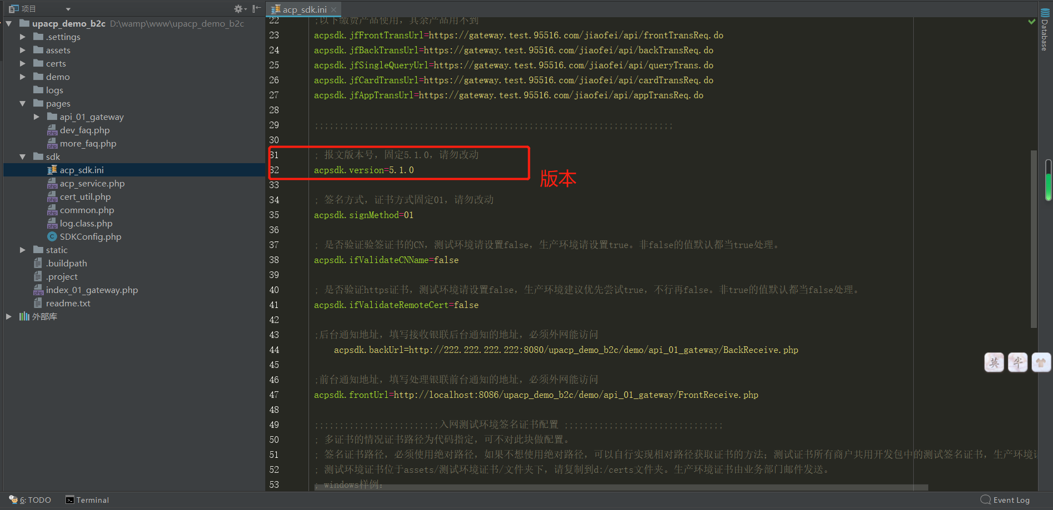Click the acpsdk.jfAppTransUrl line
The height and width of the screenshot is (510, 1053).
click(x=509, y=95)
